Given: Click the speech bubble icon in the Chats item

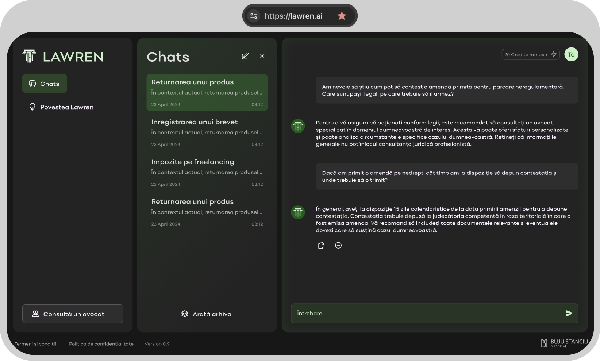Looking at the screenshot, I should (32, 84).
